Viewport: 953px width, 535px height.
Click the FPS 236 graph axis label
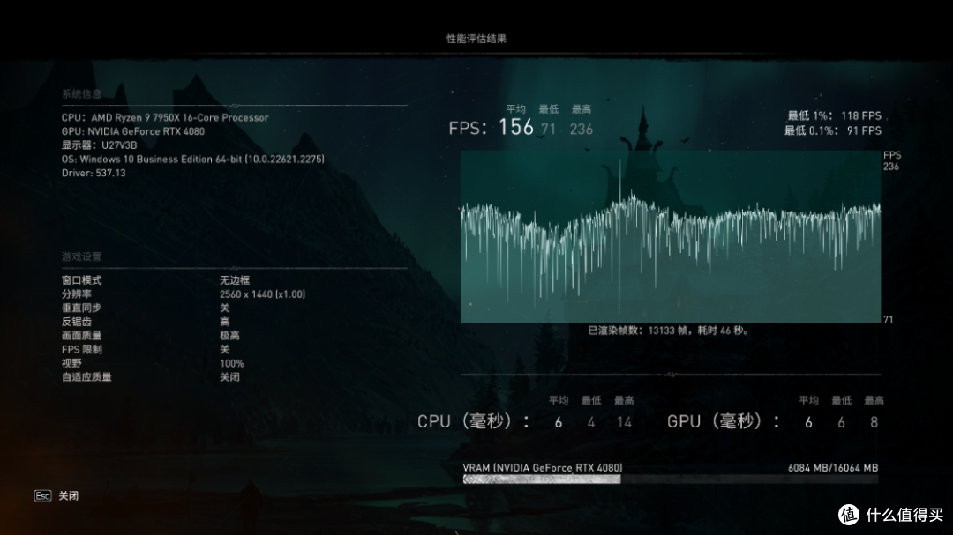(891, 161)
